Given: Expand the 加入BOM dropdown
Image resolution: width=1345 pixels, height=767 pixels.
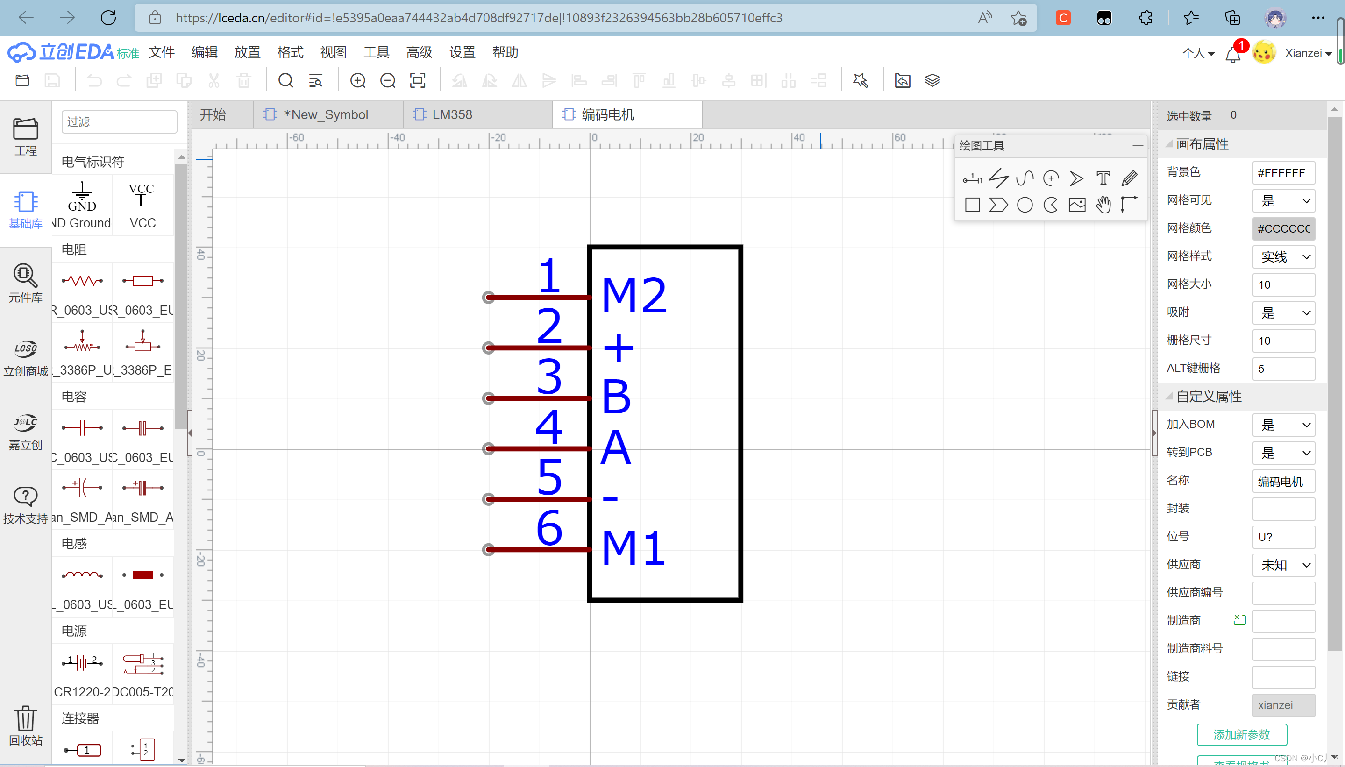Looking at the screenshot, I should (x=1283, y=425).
